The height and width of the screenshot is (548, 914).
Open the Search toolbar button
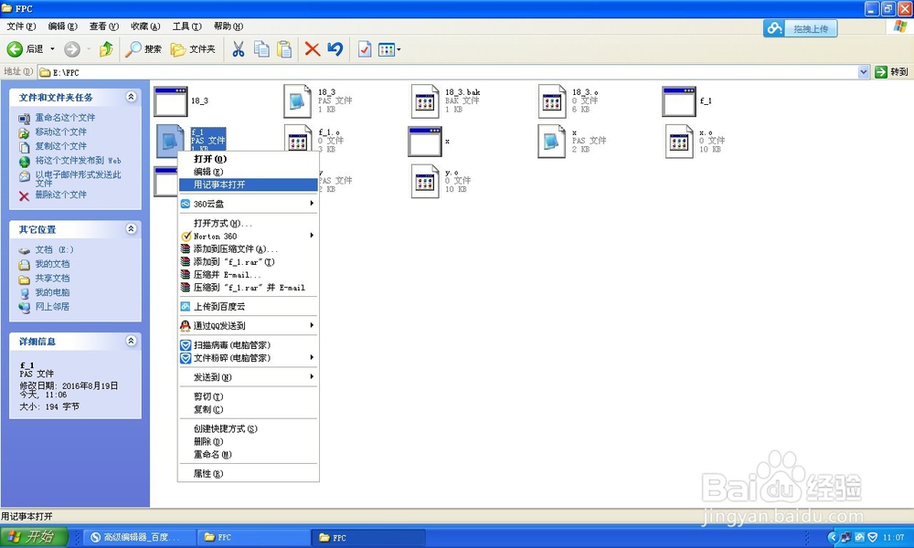(143, 49)
